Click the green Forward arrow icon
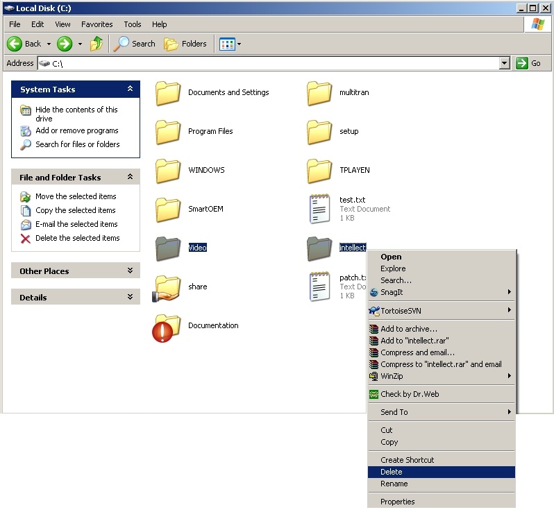 65,44
